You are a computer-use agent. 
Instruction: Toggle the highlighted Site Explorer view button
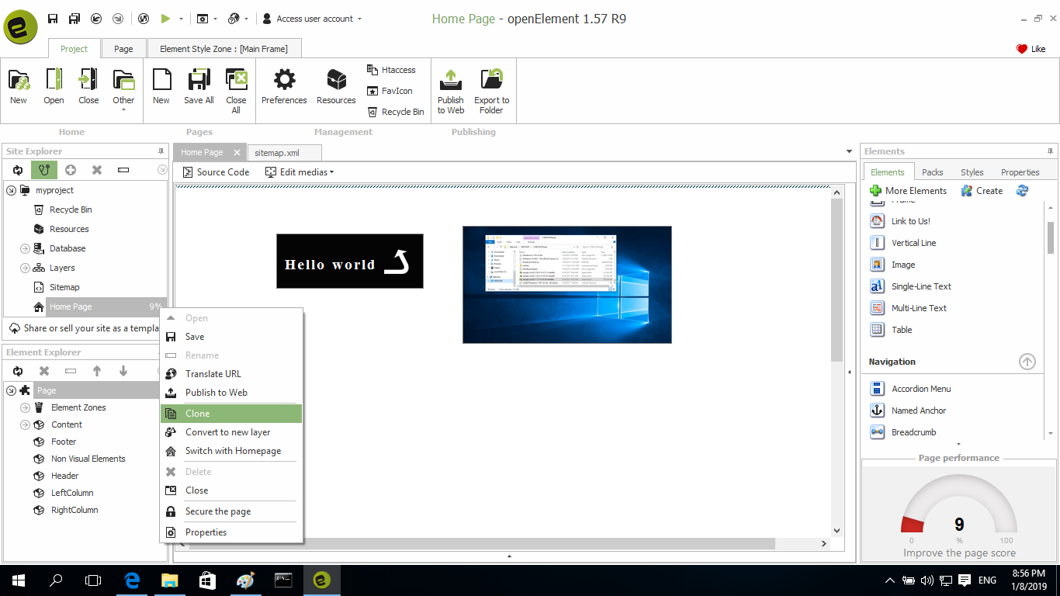click(44, 170)
